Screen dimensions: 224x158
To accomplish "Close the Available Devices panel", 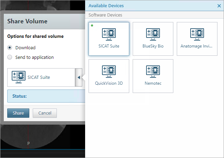I will point(219,6).
